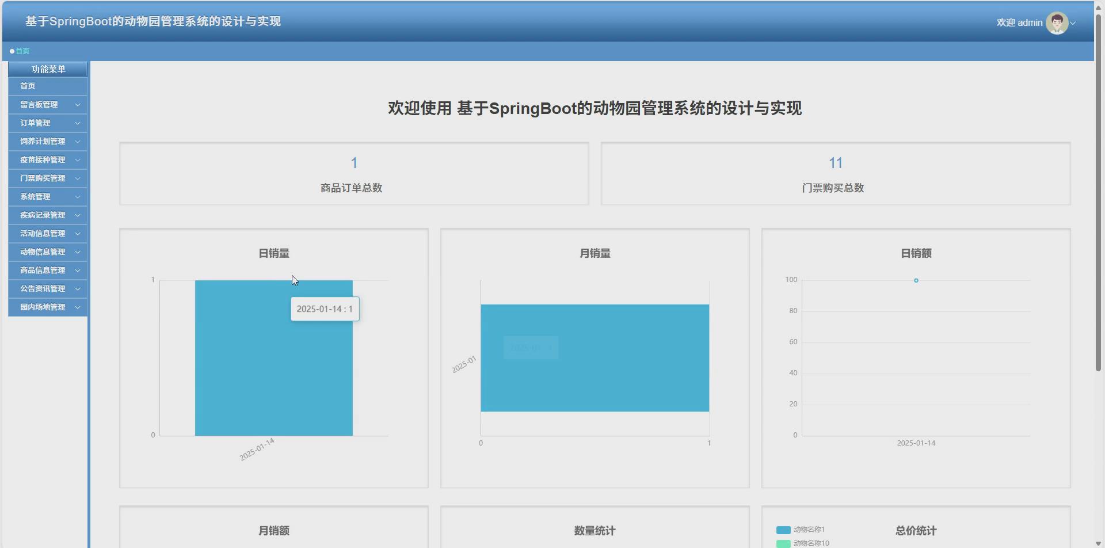Click the 日销额 data point at 100
This screenshot has width=1105, height=548.
[916, 280]
